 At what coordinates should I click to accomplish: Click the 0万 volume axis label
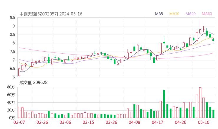point(12,118)
